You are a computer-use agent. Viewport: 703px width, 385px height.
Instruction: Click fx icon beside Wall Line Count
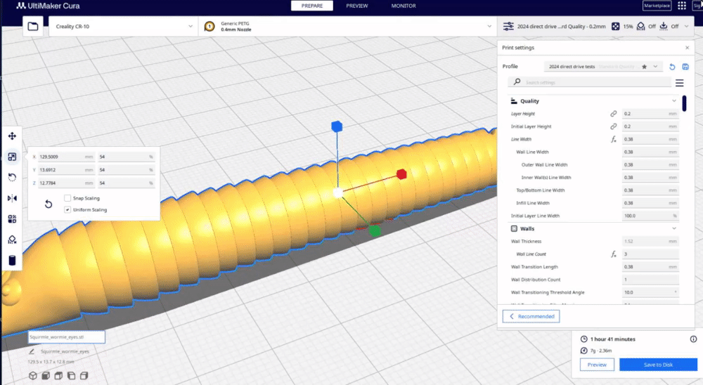coord(613,254)
